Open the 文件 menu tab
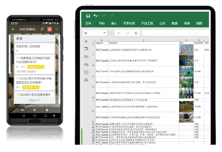The height and width of the screenshot is (152, 222). (x=88, y=24)
